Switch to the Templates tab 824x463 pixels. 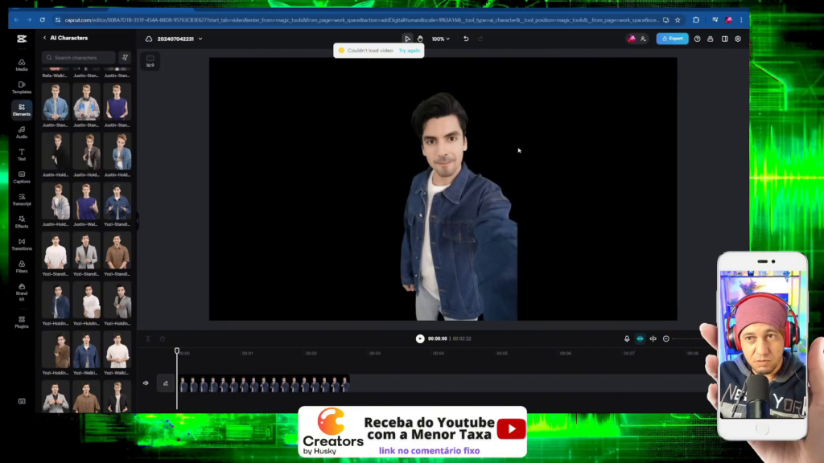point(22,87)
